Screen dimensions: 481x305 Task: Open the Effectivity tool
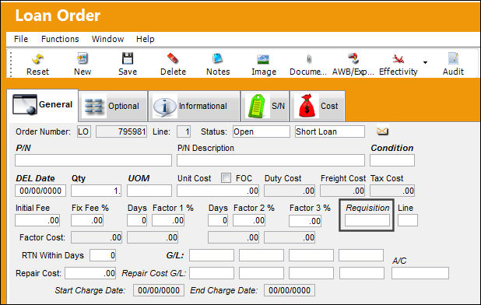[398, 65]
